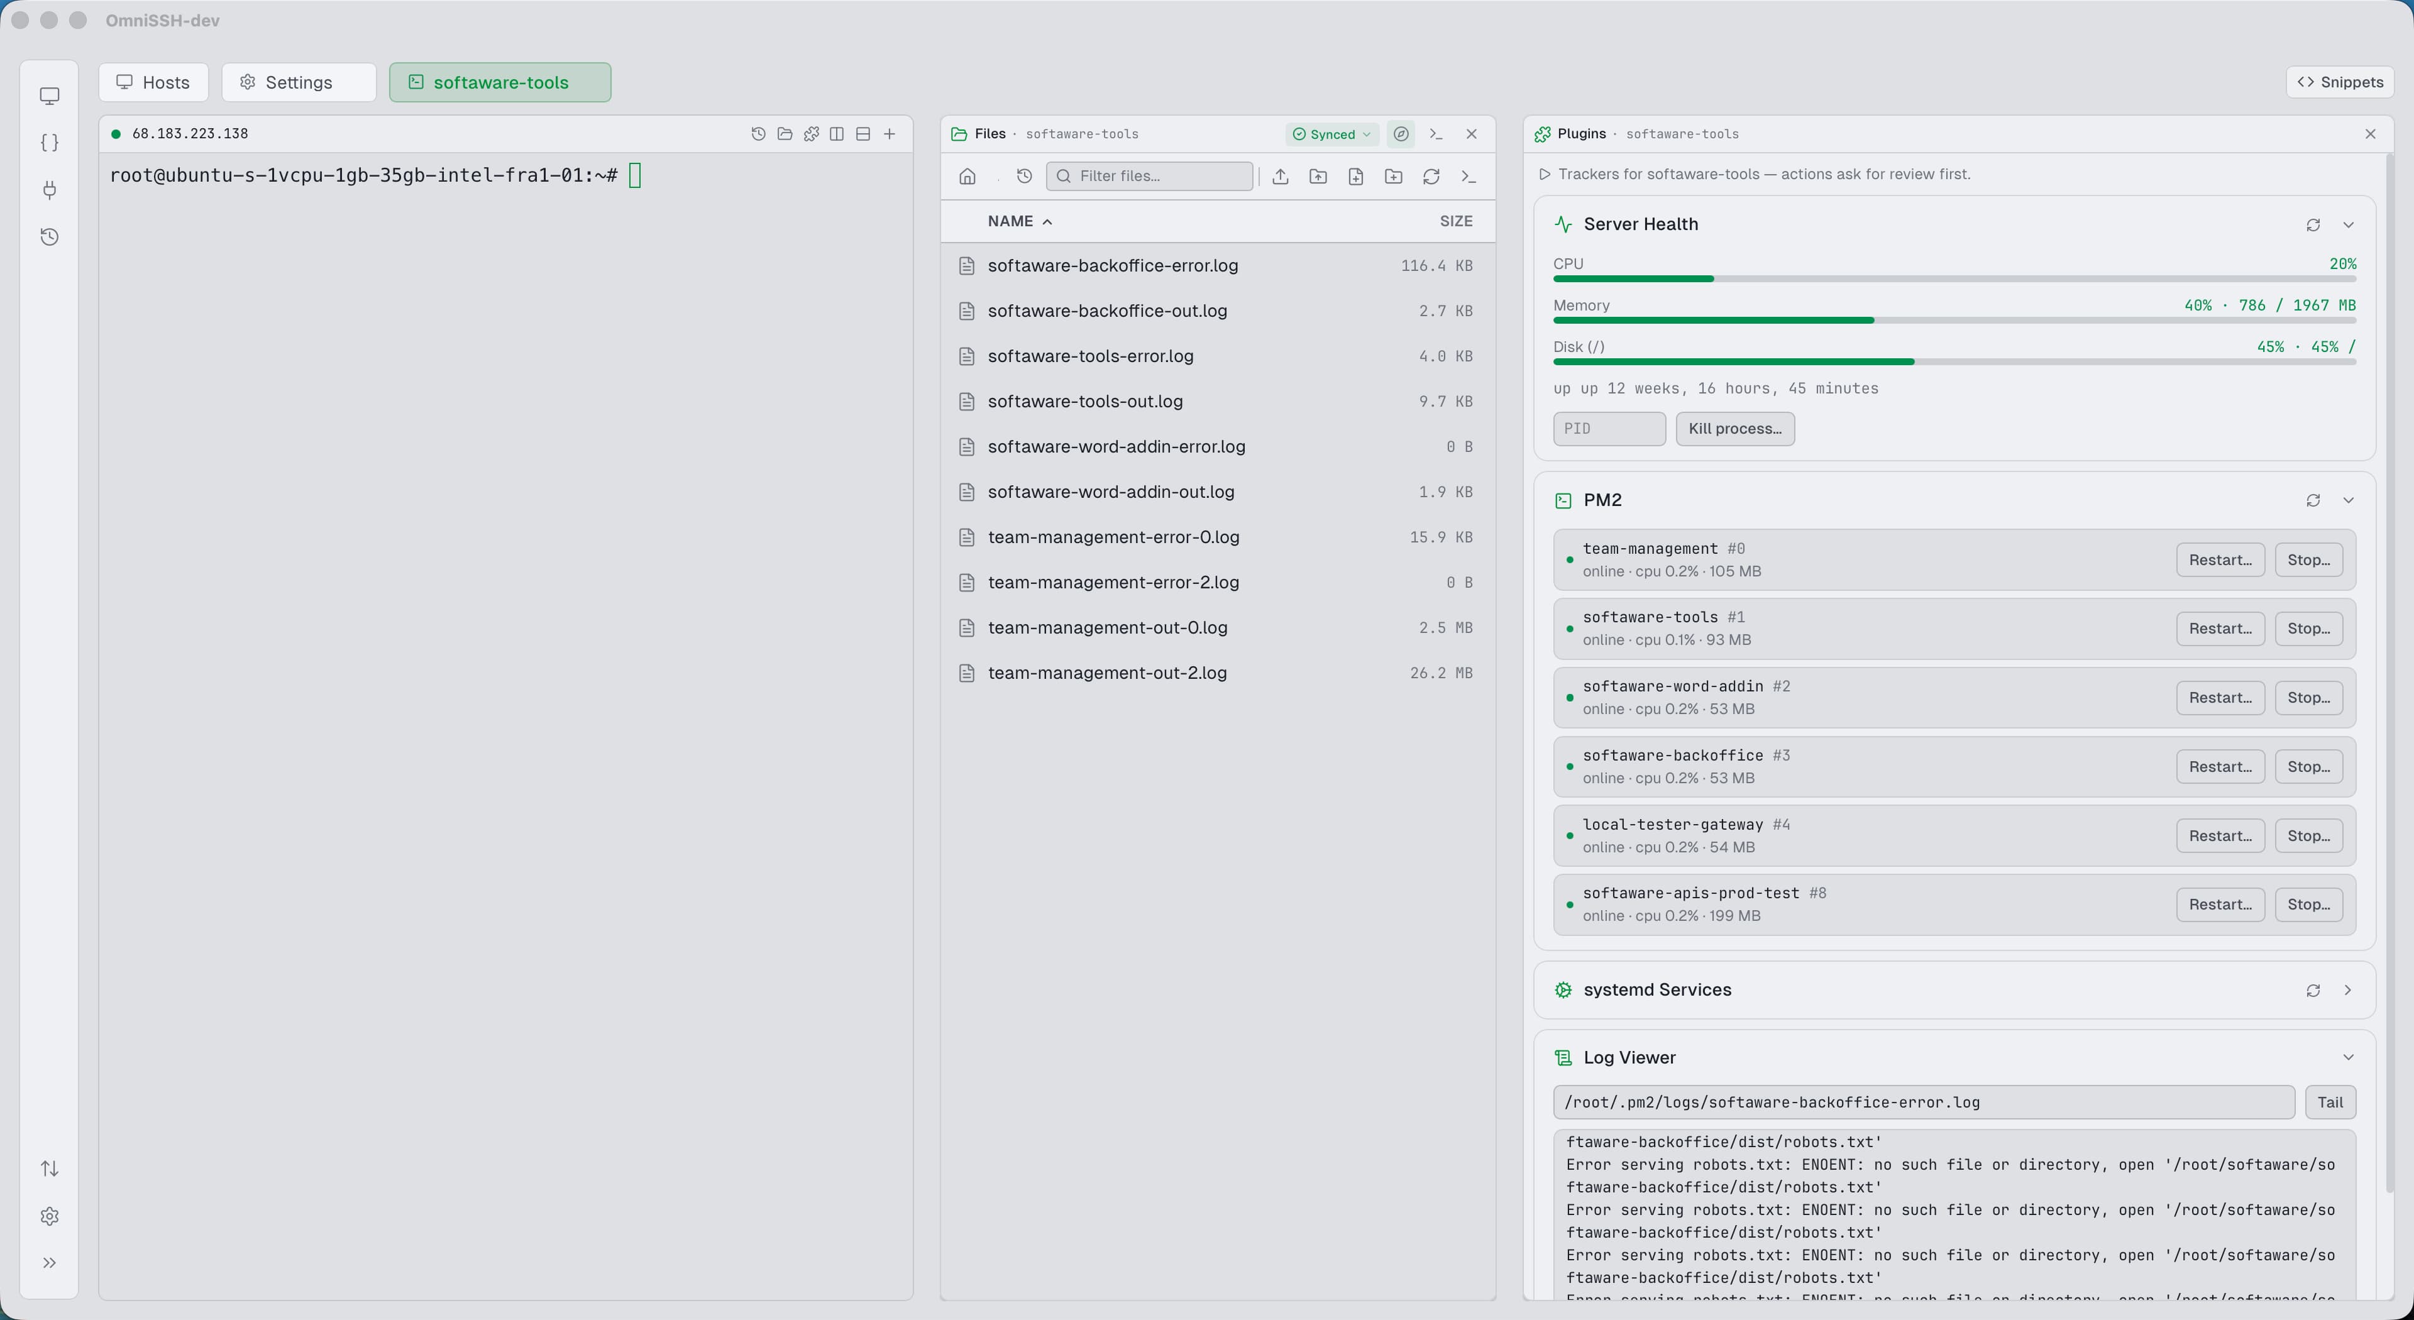The width and height of the screenshot is (2414, 1320).
Task: Split terminal top-bottom using the rows icon
Action: [x=863, y=134]
